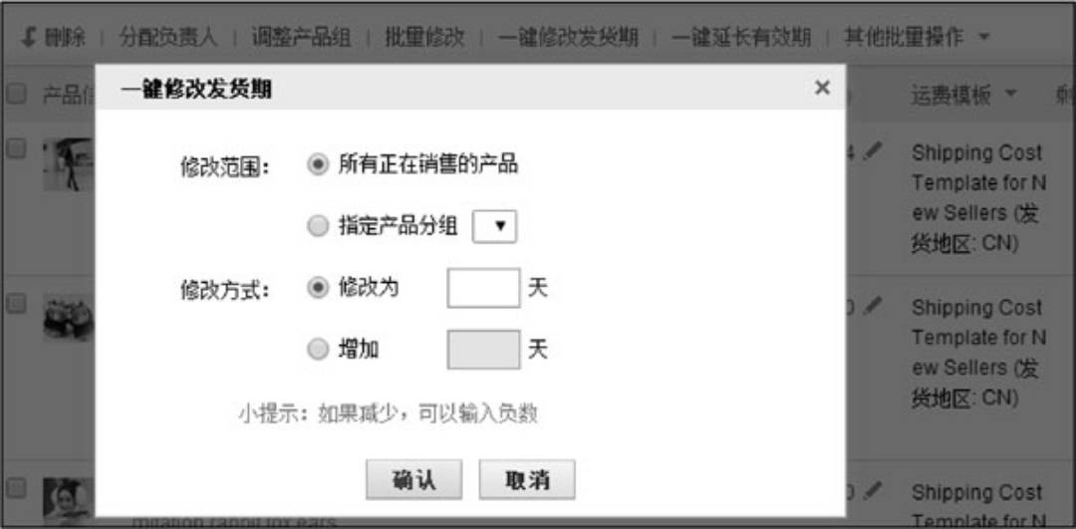This screenshot has height=529, width=1076.
Task: Choose the 增加 radio option
Action: 317,350
